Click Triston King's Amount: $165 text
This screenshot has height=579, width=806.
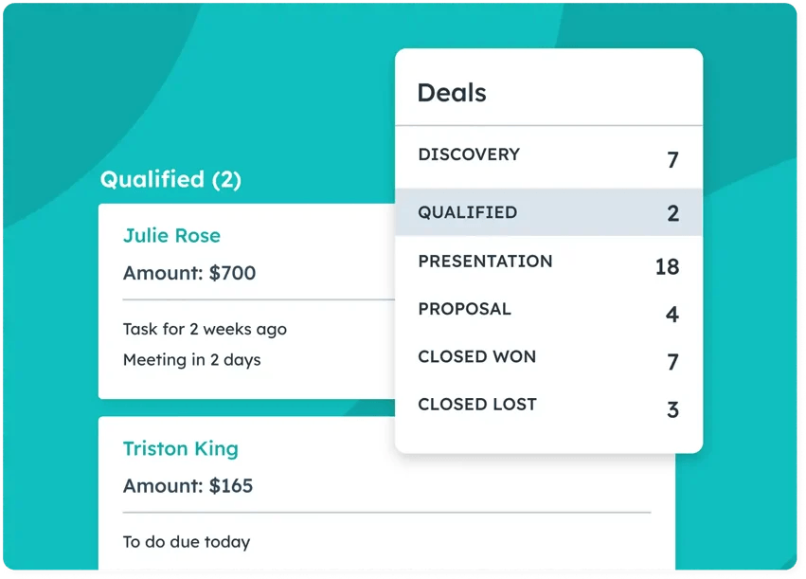[188, 486]
